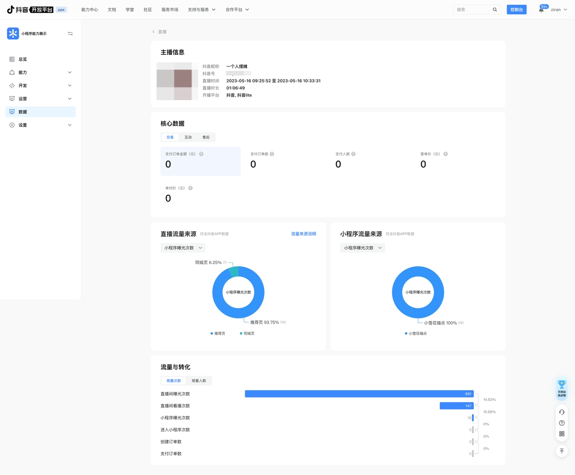Click the mini-program switch arrows icon
This screenshot has width=575, height=475.
point(70,34)
